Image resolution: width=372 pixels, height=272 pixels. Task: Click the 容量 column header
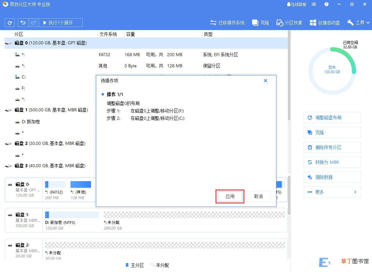point(130,34)
